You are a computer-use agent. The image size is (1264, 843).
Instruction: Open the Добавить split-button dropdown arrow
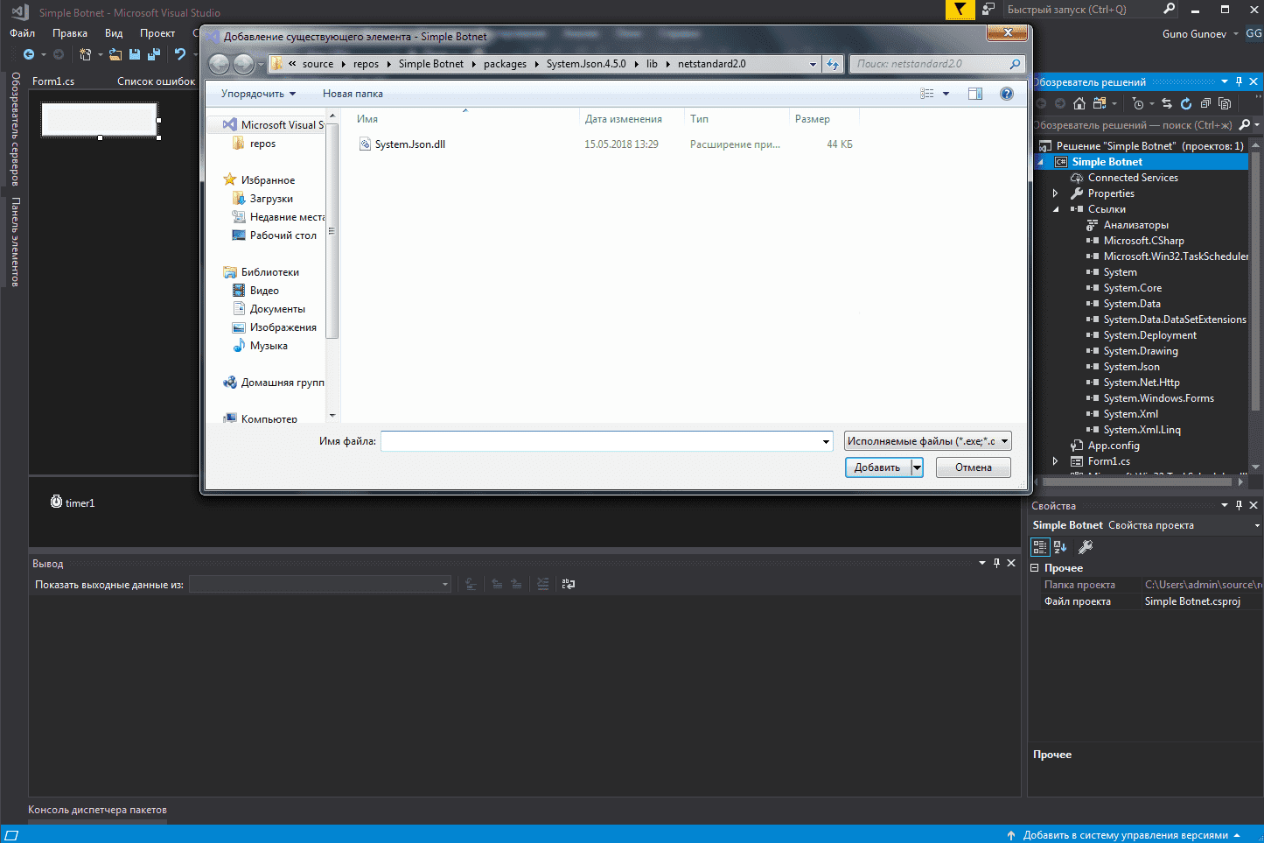click(917, 467)
